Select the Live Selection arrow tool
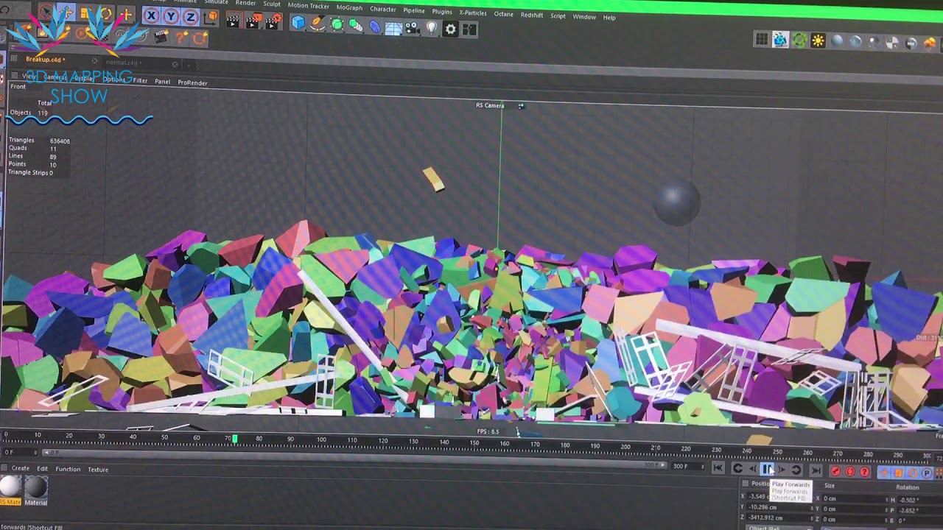 click(46, 12)
